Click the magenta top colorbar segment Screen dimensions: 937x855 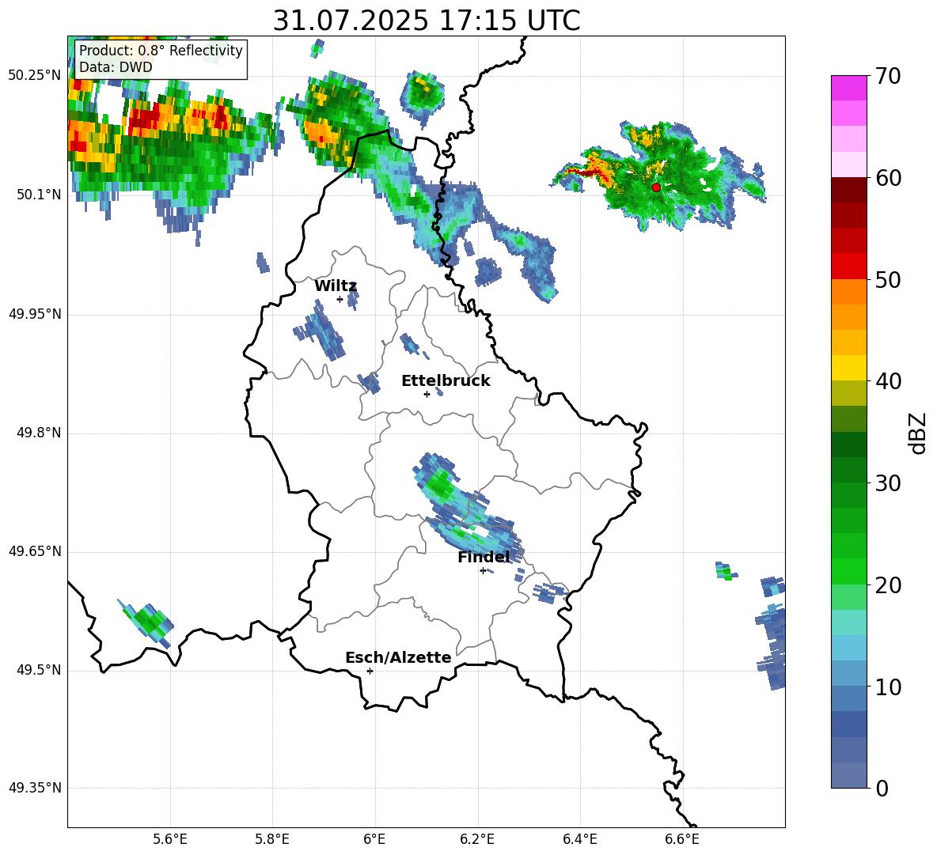pos(849,89)
